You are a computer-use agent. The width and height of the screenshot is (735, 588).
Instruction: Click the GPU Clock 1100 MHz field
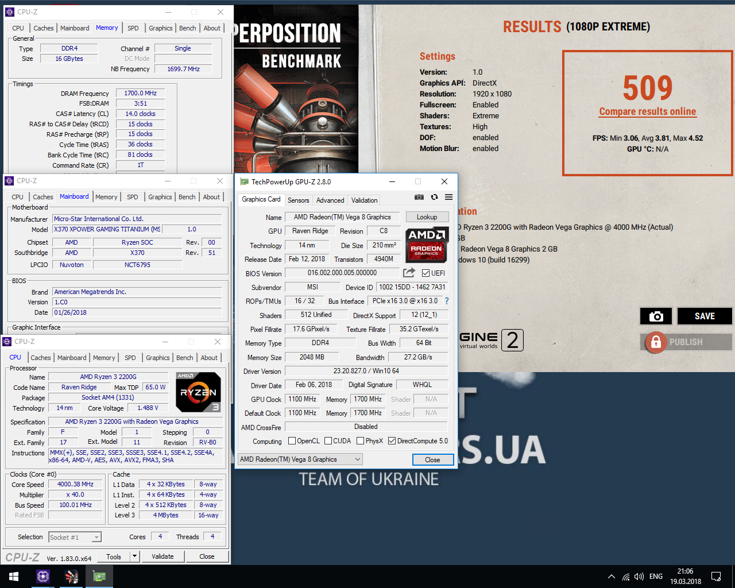303,399
